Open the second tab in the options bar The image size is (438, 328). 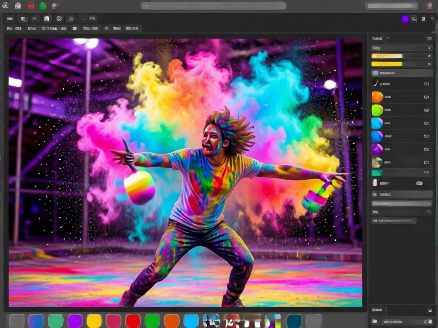point(32,29)
